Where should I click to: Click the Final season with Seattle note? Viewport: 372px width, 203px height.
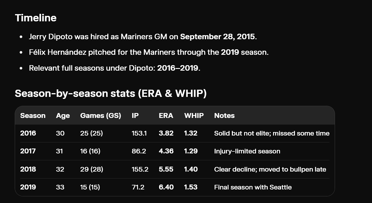point(253,187)
